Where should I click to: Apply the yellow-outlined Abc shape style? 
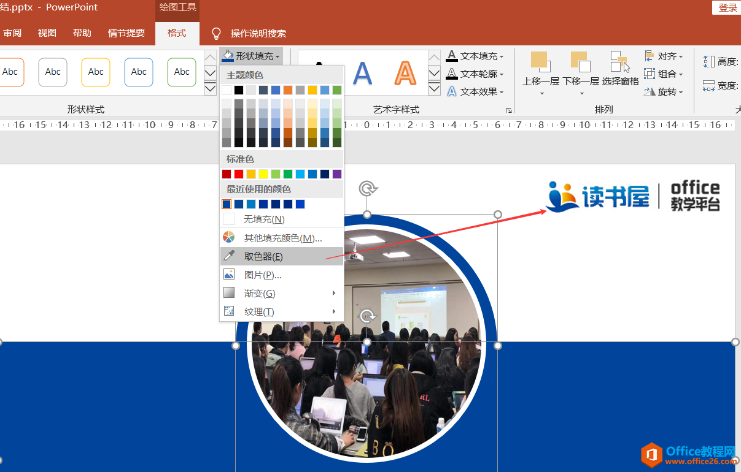96,72
